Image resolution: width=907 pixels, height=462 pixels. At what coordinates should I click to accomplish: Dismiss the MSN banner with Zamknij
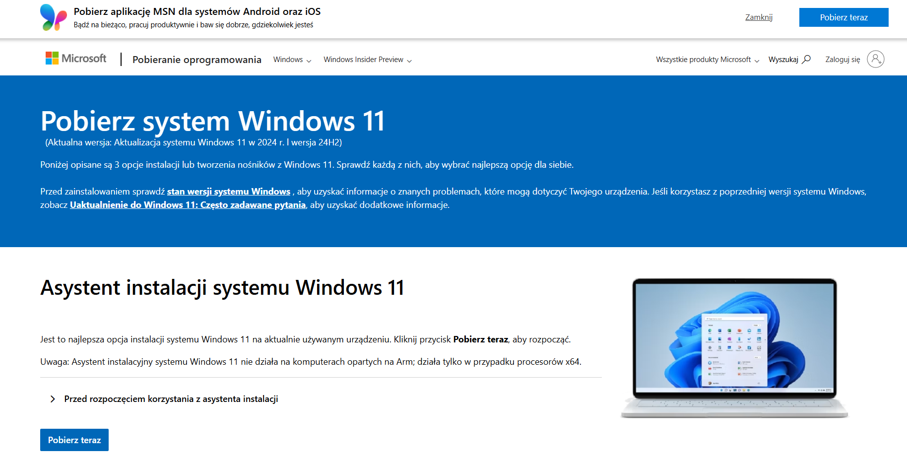[759, 17]
